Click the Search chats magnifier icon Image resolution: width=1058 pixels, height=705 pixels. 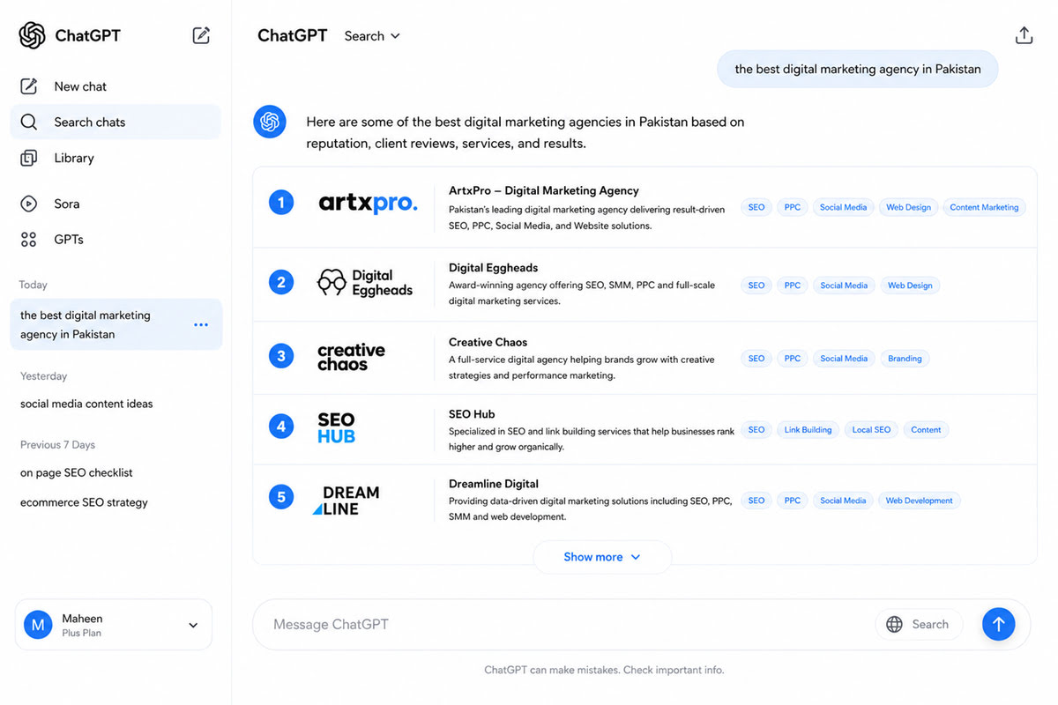(29, 122)
